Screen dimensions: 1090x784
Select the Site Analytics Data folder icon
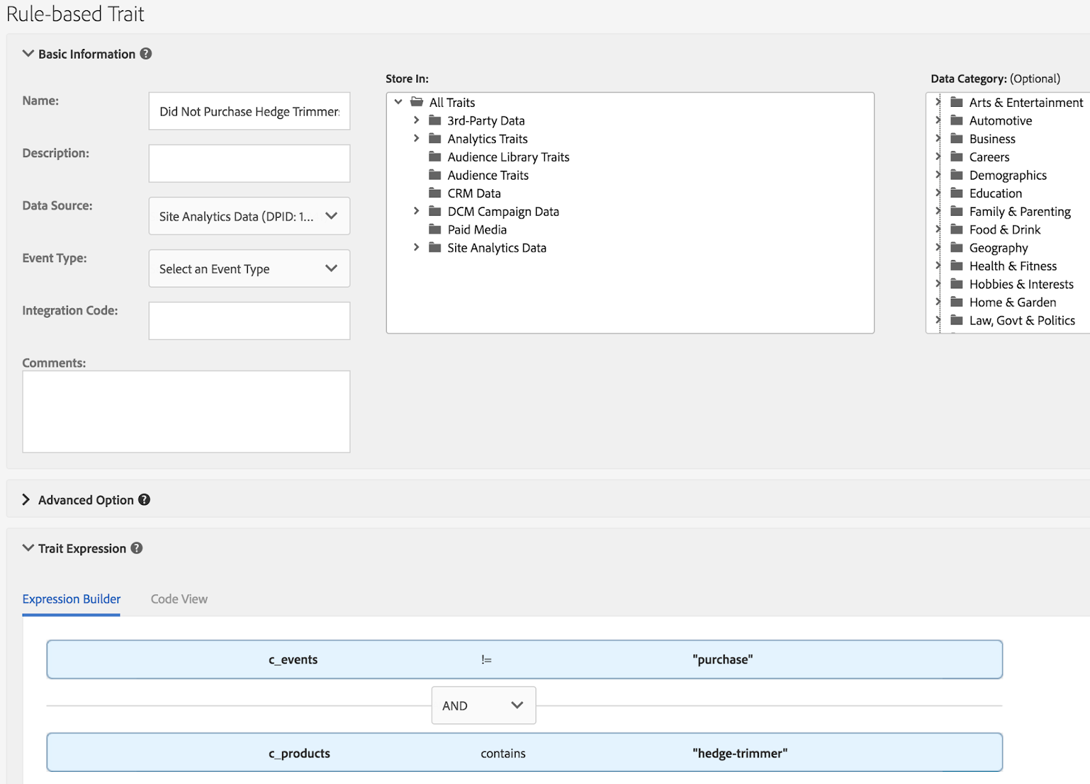435,248
